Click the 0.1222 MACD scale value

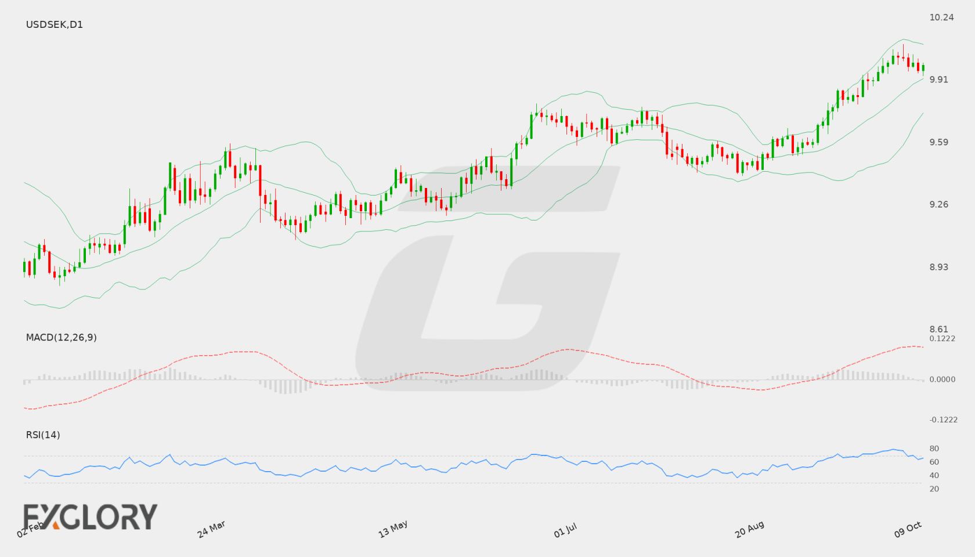943,339
